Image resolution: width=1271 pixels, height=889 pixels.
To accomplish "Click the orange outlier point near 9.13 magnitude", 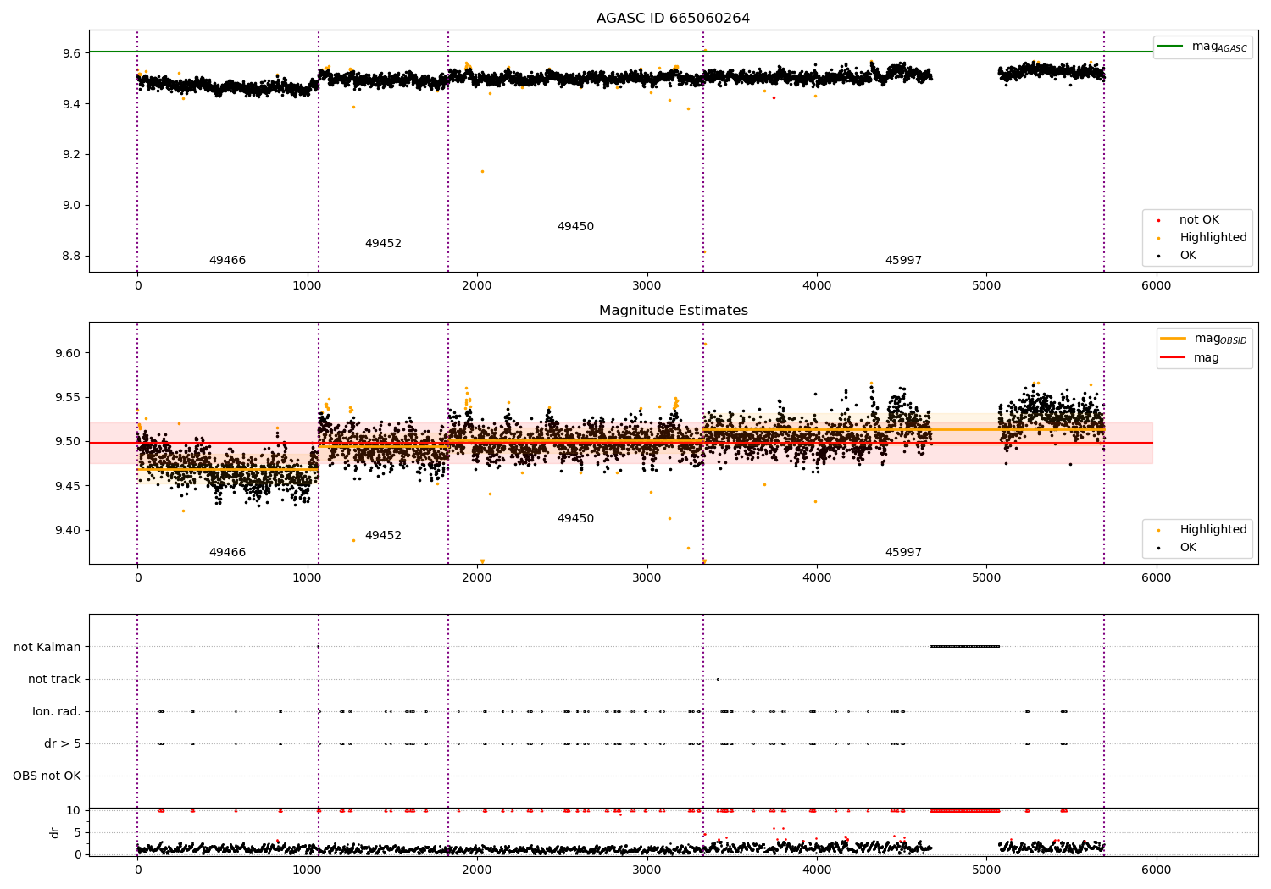I will click(482, 171).
